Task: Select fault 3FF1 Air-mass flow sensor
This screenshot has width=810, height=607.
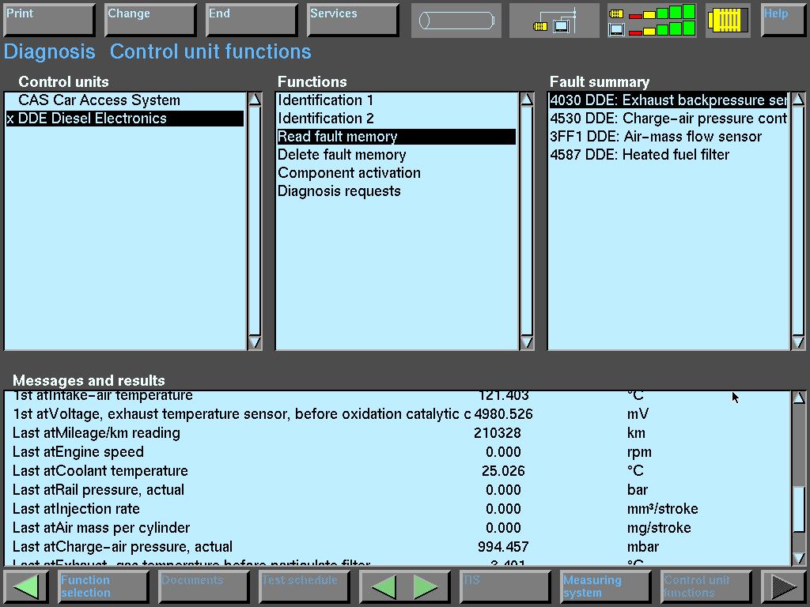Action: point(656,137)
